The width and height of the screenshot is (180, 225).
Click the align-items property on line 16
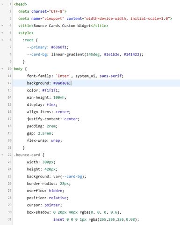coord(39,112)
